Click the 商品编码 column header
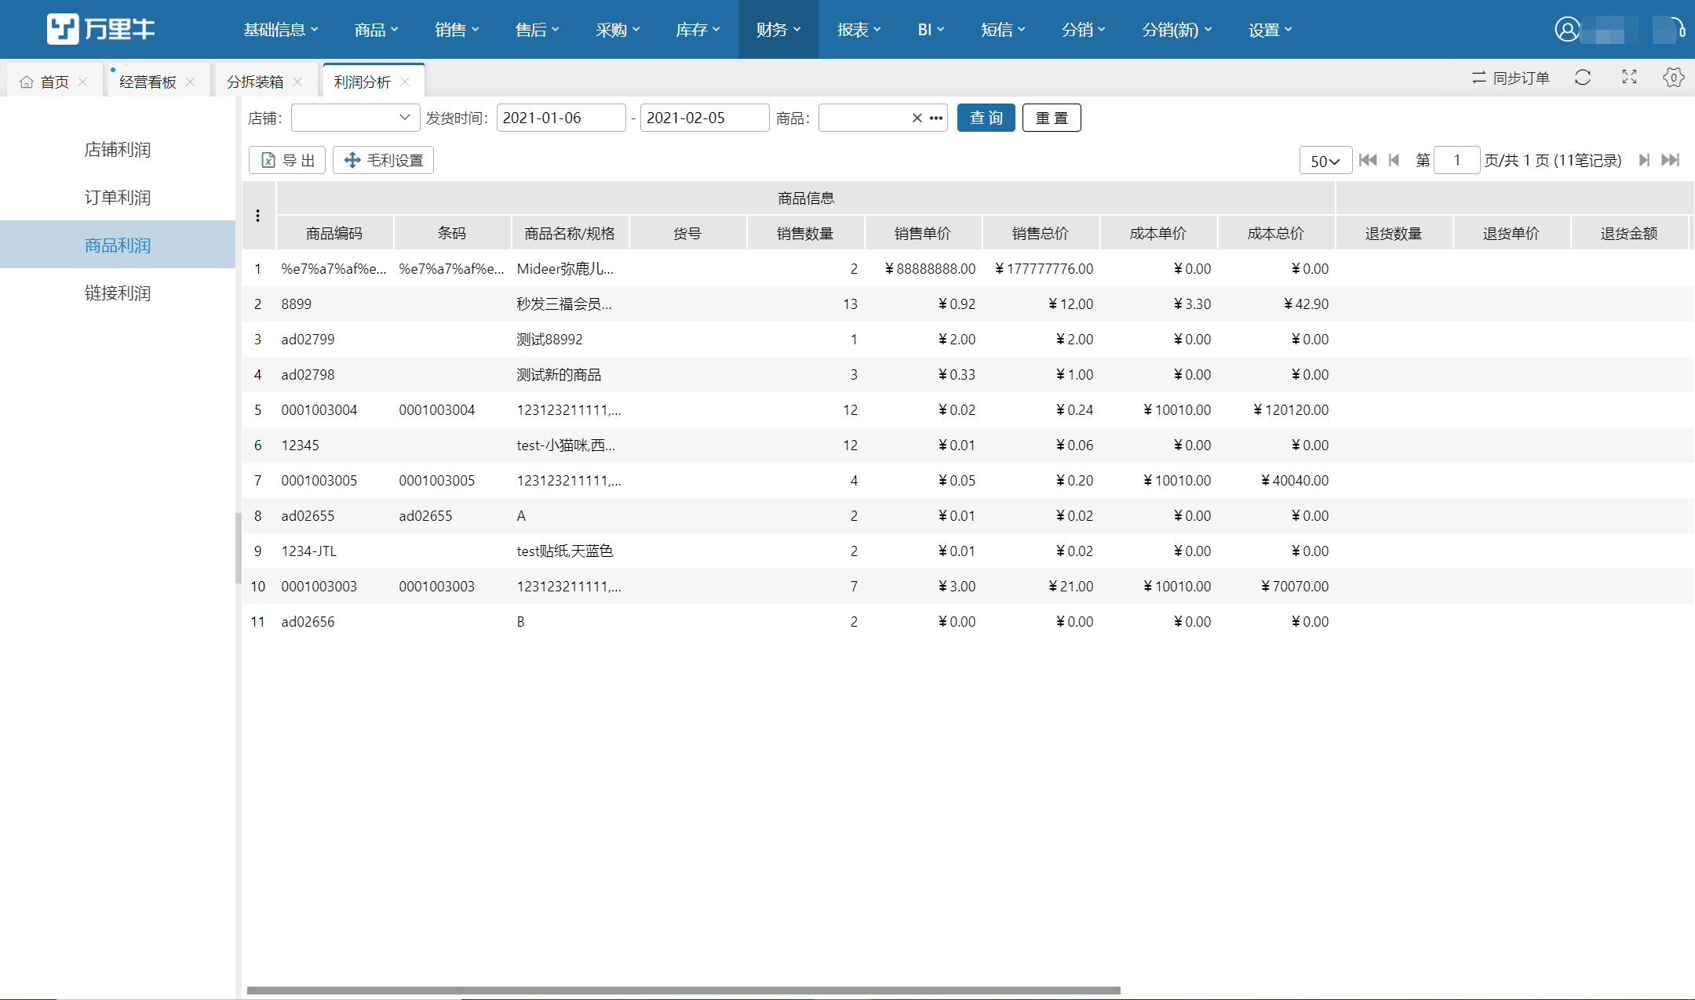Image resolution: width=1695 pixels, height=1000 pixels. [x=334, y=233]
